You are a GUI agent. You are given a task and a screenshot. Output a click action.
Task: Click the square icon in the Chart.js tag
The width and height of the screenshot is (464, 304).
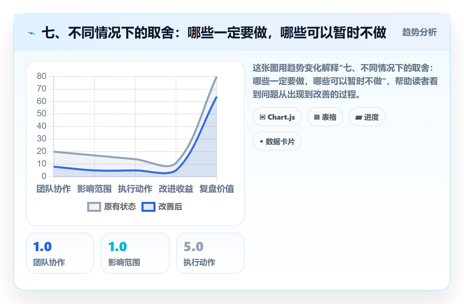(262, 117)
